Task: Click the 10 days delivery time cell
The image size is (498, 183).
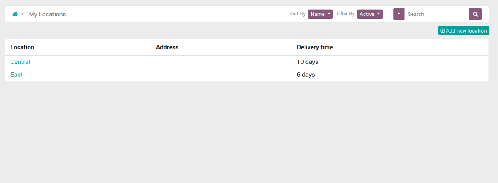Action: pos(308,62)
